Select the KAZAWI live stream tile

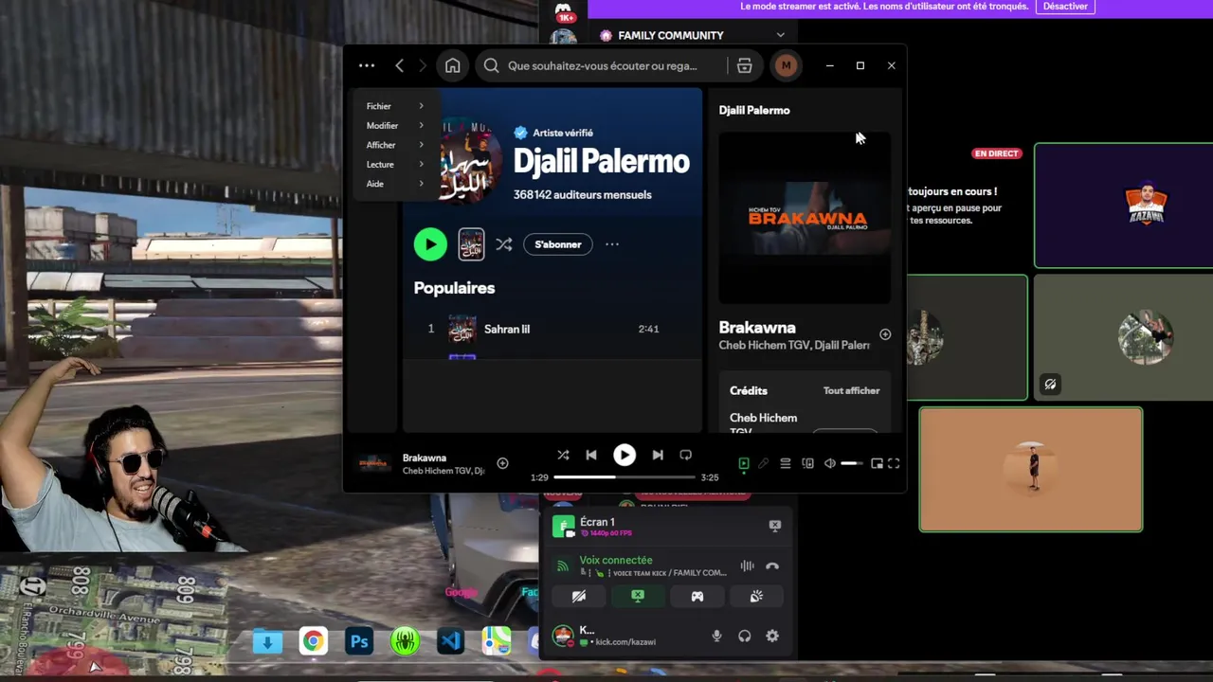click(x=1124, y=206)
